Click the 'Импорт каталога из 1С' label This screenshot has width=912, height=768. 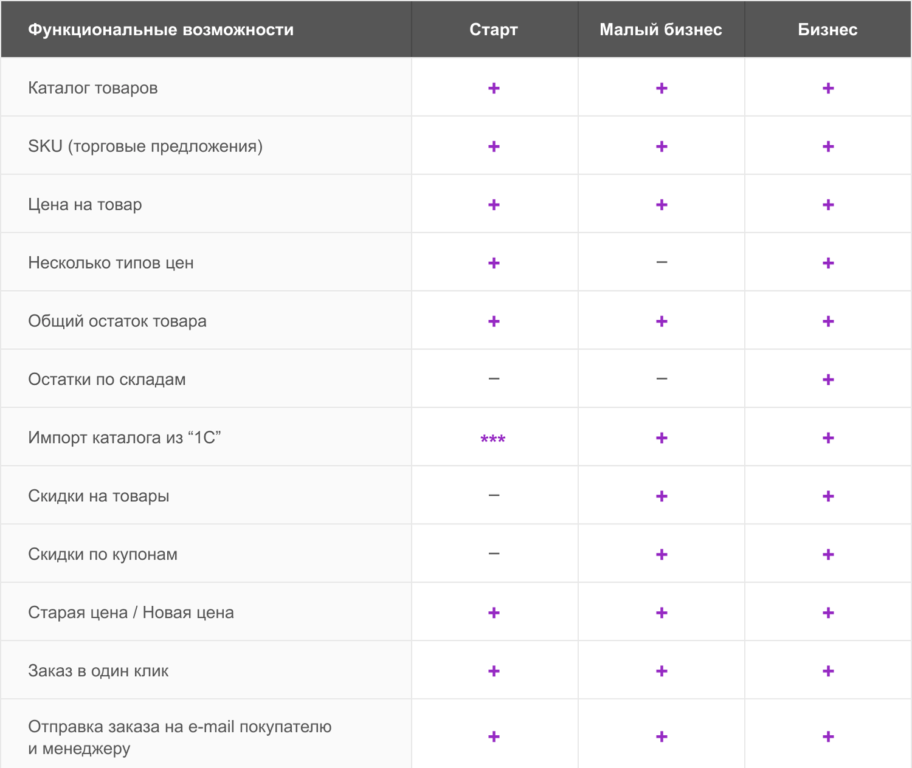(125, 437)
